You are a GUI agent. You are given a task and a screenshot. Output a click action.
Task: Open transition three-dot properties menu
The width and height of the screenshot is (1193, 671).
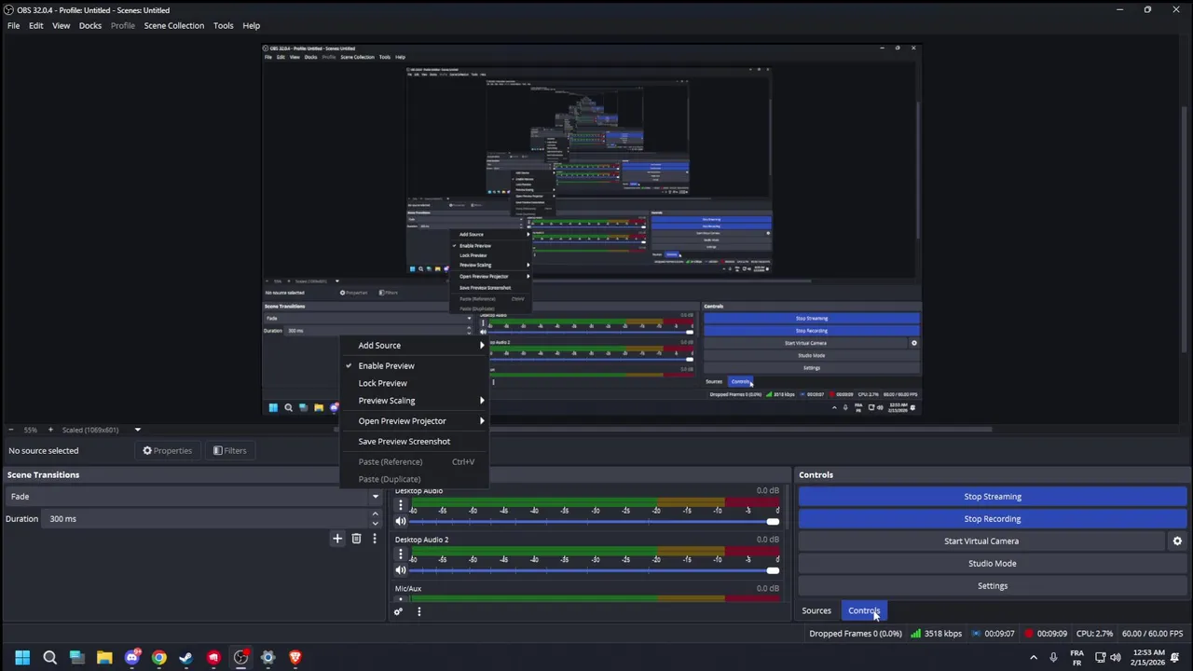pos(375,539)
